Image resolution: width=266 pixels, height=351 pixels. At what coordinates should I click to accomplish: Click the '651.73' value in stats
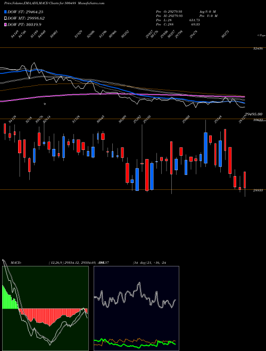point(194,20)
